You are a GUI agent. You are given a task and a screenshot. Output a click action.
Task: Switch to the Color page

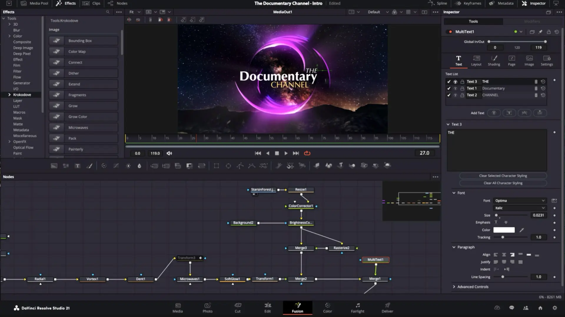point(327,308)
